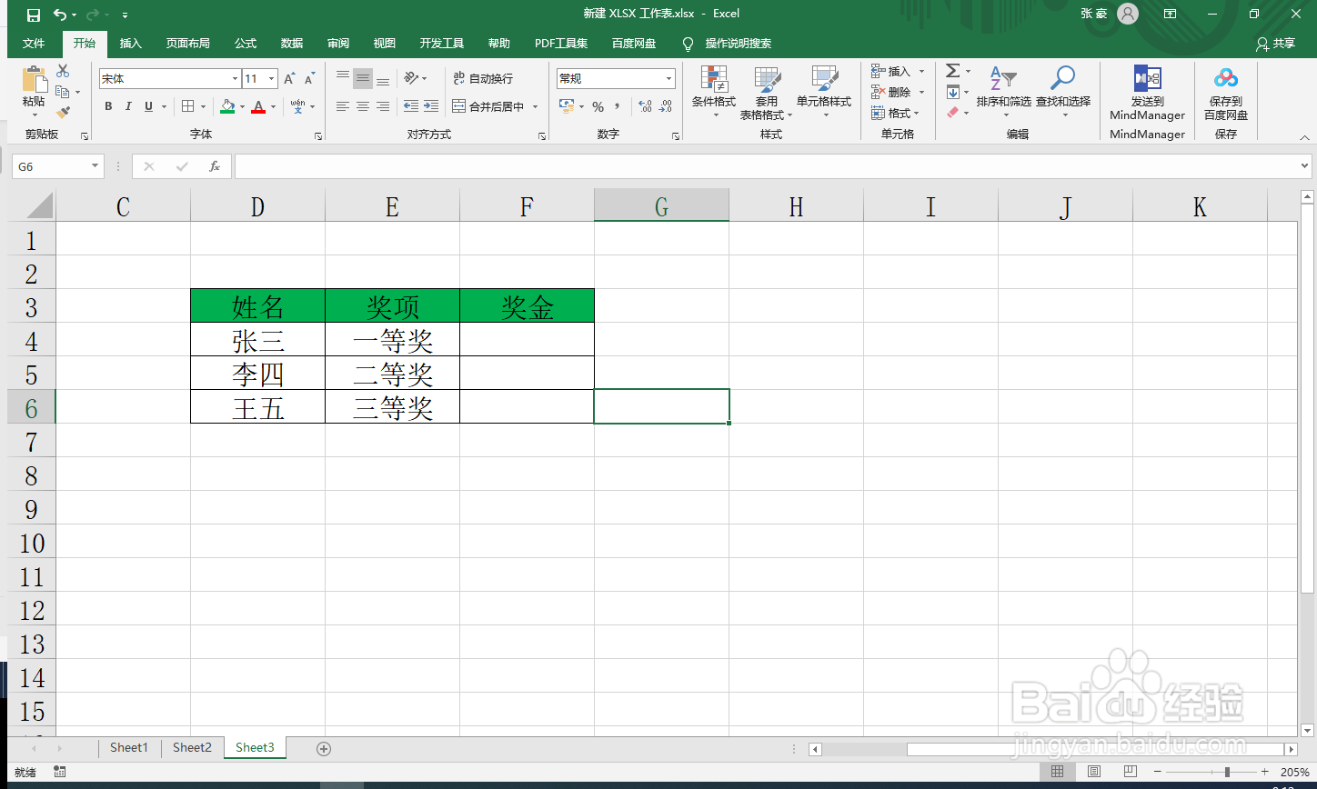Click the Copy icon
This screenshot has height=789, width=1317.
click(62, 92)
